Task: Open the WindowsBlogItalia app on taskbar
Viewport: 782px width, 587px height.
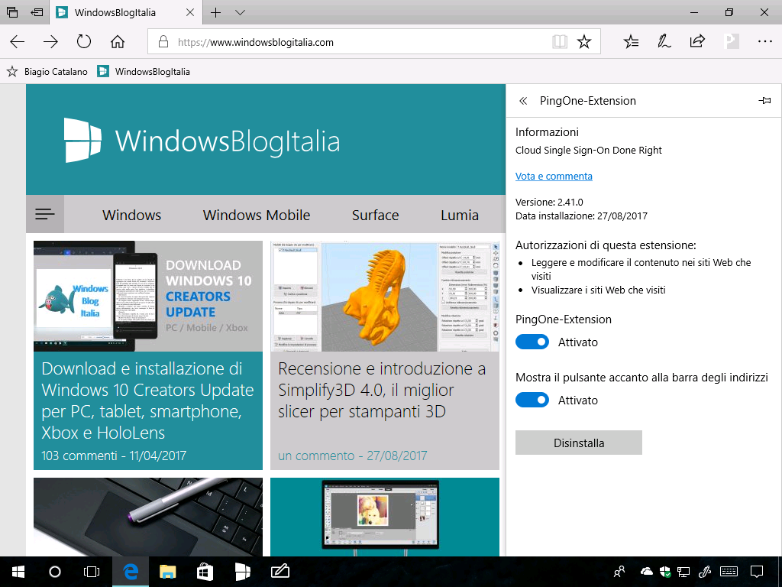Action: click(242, 572)
